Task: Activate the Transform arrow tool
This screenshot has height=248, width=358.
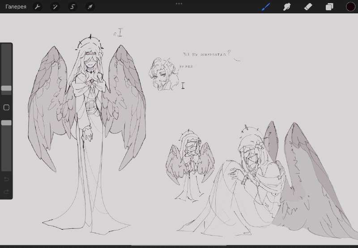Action: click(90, 7)
